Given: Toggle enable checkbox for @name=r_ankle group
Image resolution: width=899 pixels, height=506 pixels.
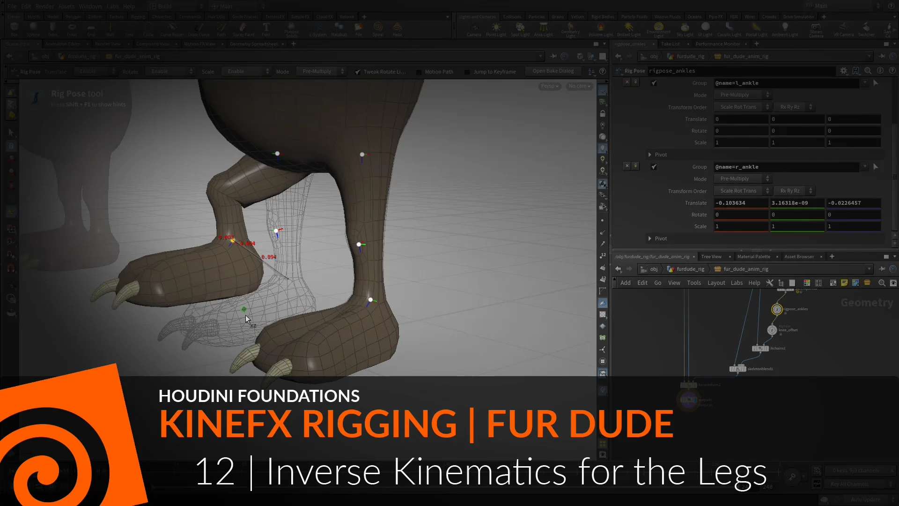Looking at the screenshot, I should [x=654, y=167].
